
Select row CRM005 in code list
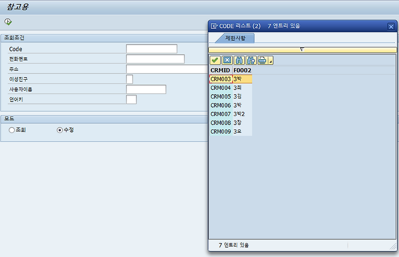point(230,97)
